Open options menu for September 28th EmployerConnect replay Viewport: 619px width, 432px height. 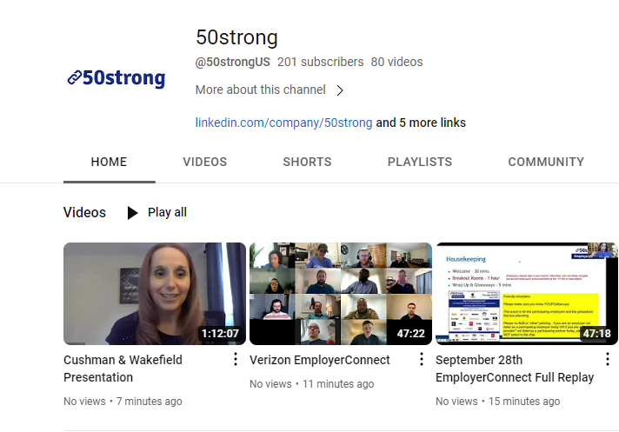pyautogui.click(x=608, y=359)
